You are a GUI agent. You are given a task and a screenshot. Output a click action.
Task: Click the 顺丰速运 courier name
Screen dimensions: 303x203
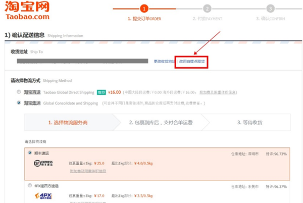[41, 153]
